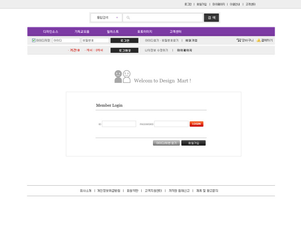Screen dimensions: 301x229
Task: Click the payment icon next to 결제하기
Action: point(258,40)
